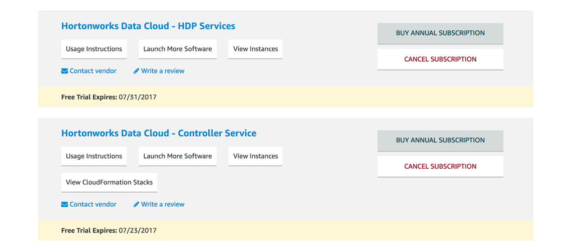
Task: Cancel the Controller Service subscription
Action: click(440, 166)
